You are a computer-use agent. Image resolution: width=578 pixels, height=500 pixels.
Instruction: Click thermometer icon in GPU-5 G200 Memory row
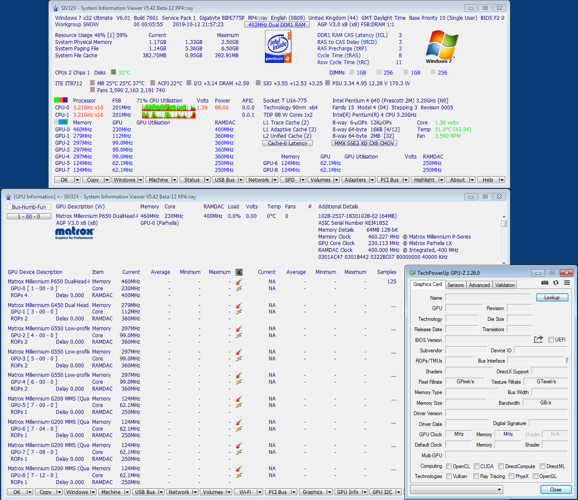coord(239,399)
